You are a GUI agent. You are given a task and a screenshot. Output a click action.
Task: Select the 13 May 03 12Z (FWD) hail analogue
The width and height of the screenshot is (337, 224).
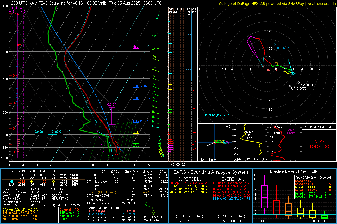tap(231, 199)
